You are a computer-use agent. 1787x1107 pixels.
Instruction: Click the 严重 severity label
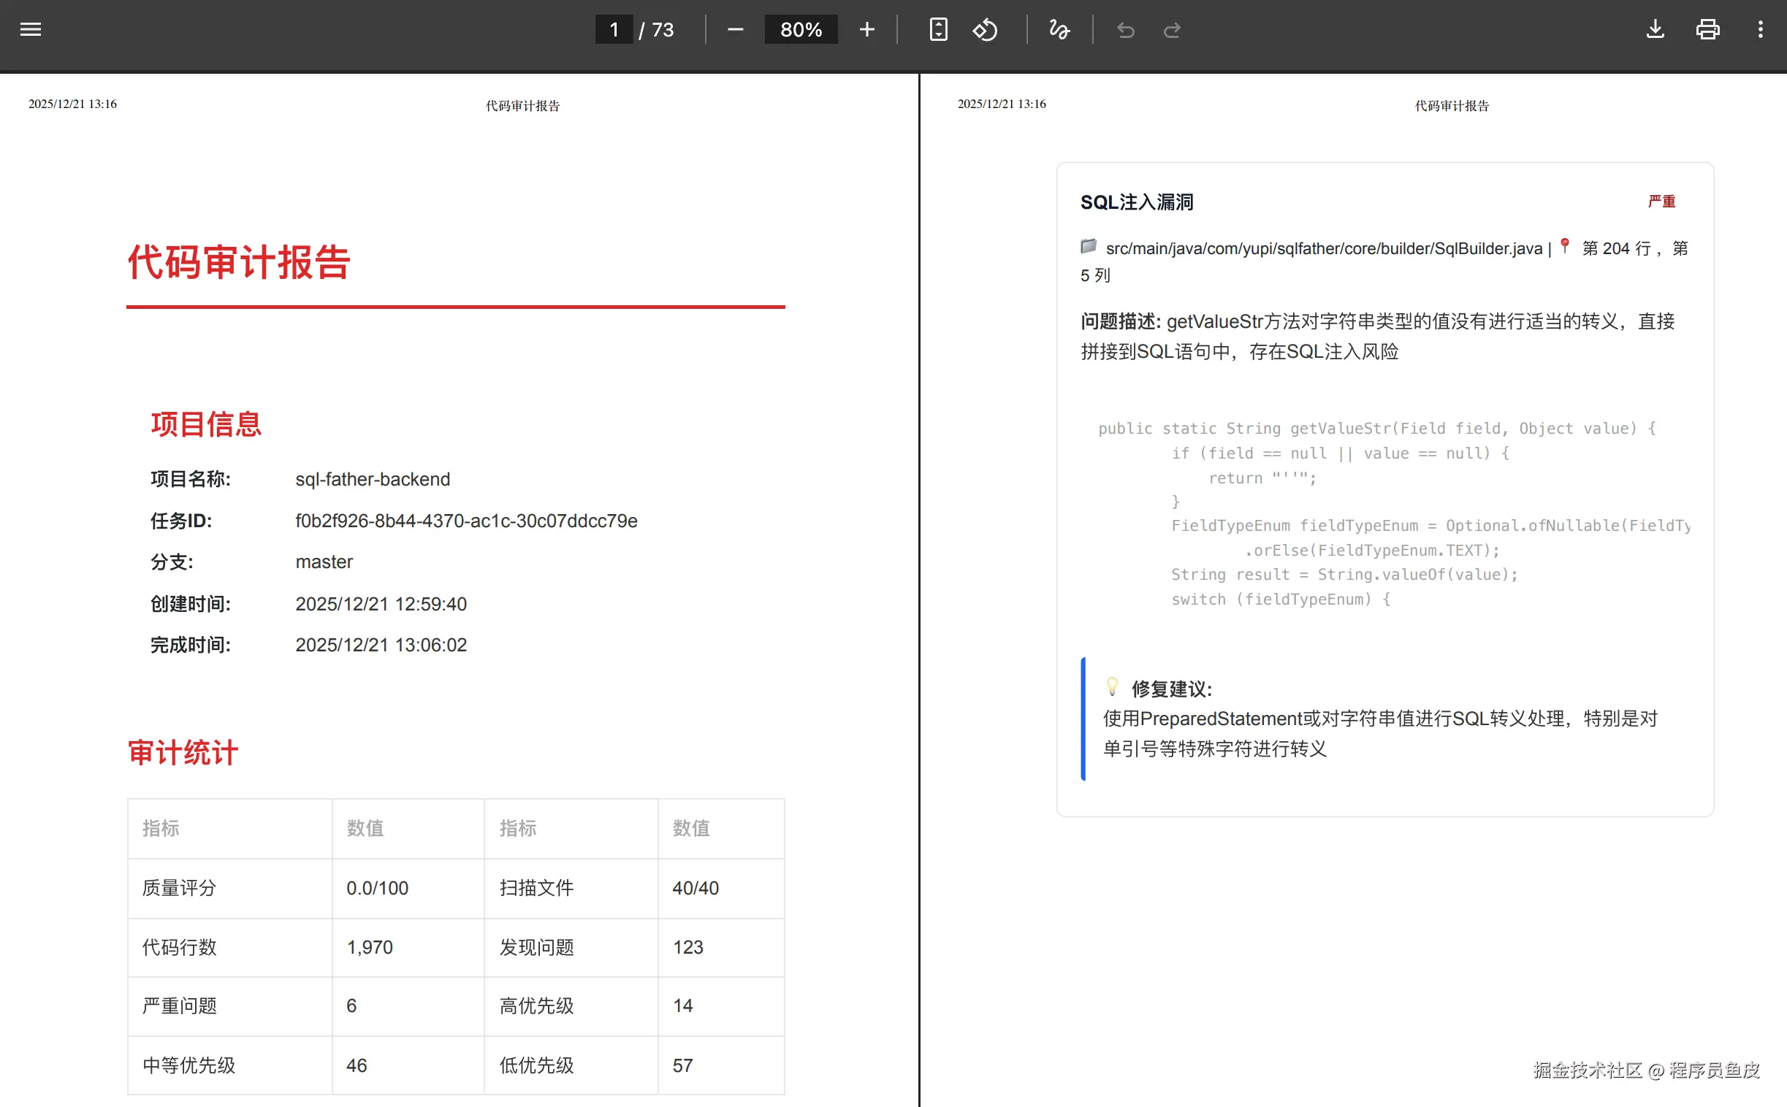1661,202
